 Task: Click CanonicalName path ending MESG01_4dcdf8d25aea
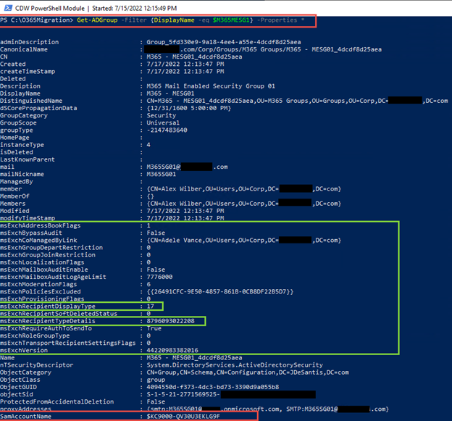tap(264, 49)
